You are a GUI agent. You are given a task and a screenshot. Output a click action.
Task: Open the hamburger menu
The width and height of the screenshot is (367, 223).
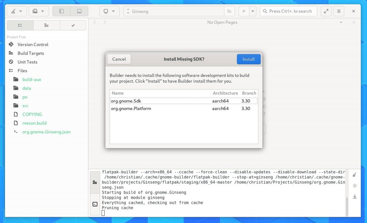[x=339, y=11]
